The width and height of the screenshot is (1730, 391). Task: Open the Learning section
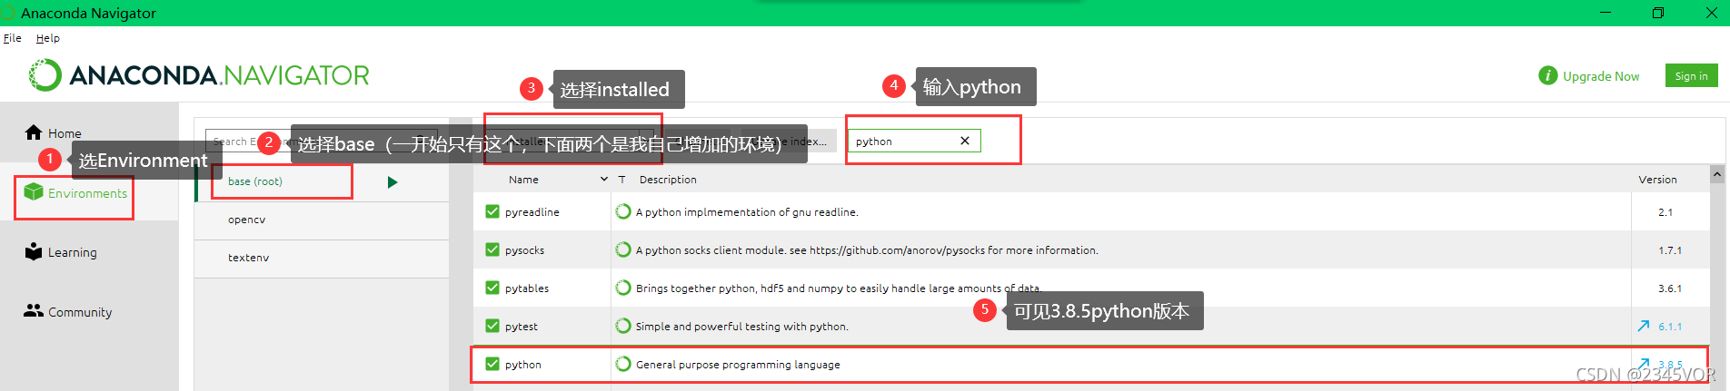click(x=61, y=252)
